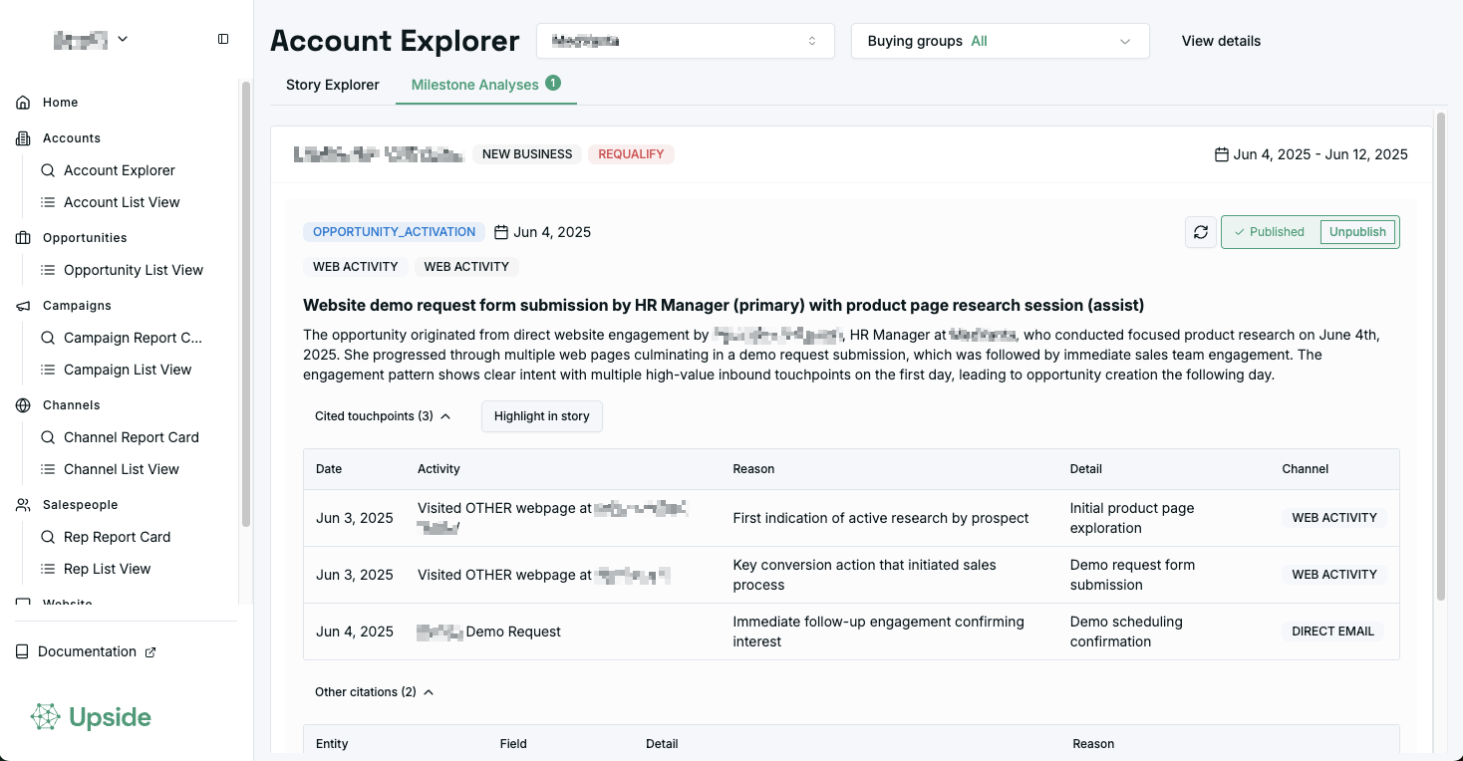The height and width of the screenshot is (761, 1463).
Task: Click View details
Action: coord(1221,41)
